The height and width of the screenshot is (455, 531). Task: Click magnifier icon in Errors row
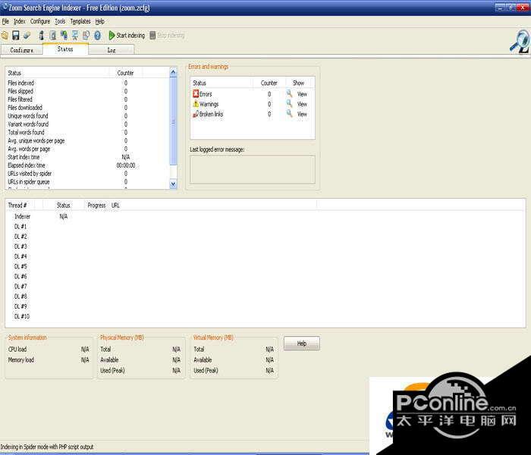pos(289,93)
